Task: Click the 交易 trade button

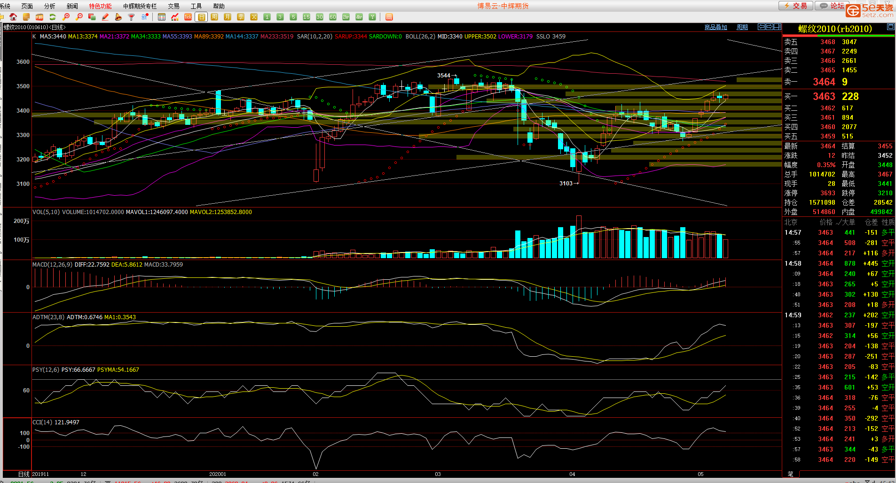Action: 795,6
